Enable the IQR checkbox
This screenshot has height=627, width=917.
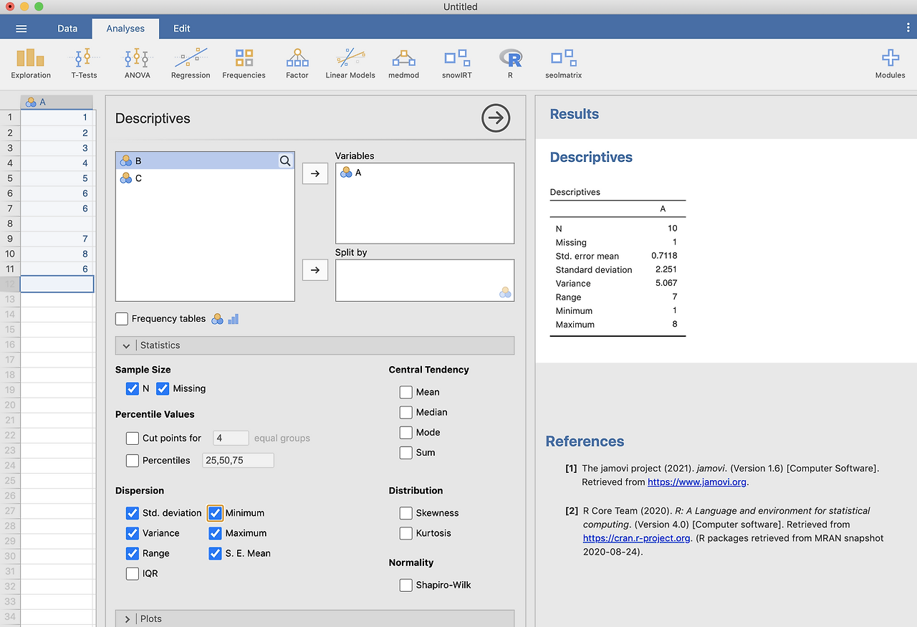pos(132,573)
